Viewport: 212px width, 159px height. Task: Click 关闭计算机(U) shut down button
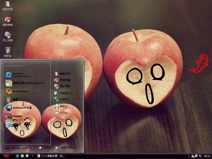pos(66,148)
